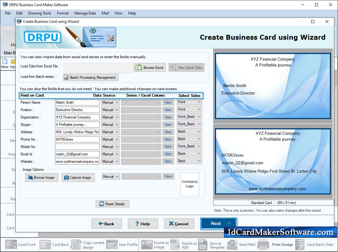Open User Profile from bottom toolbar
Viewport: 338px width, 252px height.
point(112,244)
